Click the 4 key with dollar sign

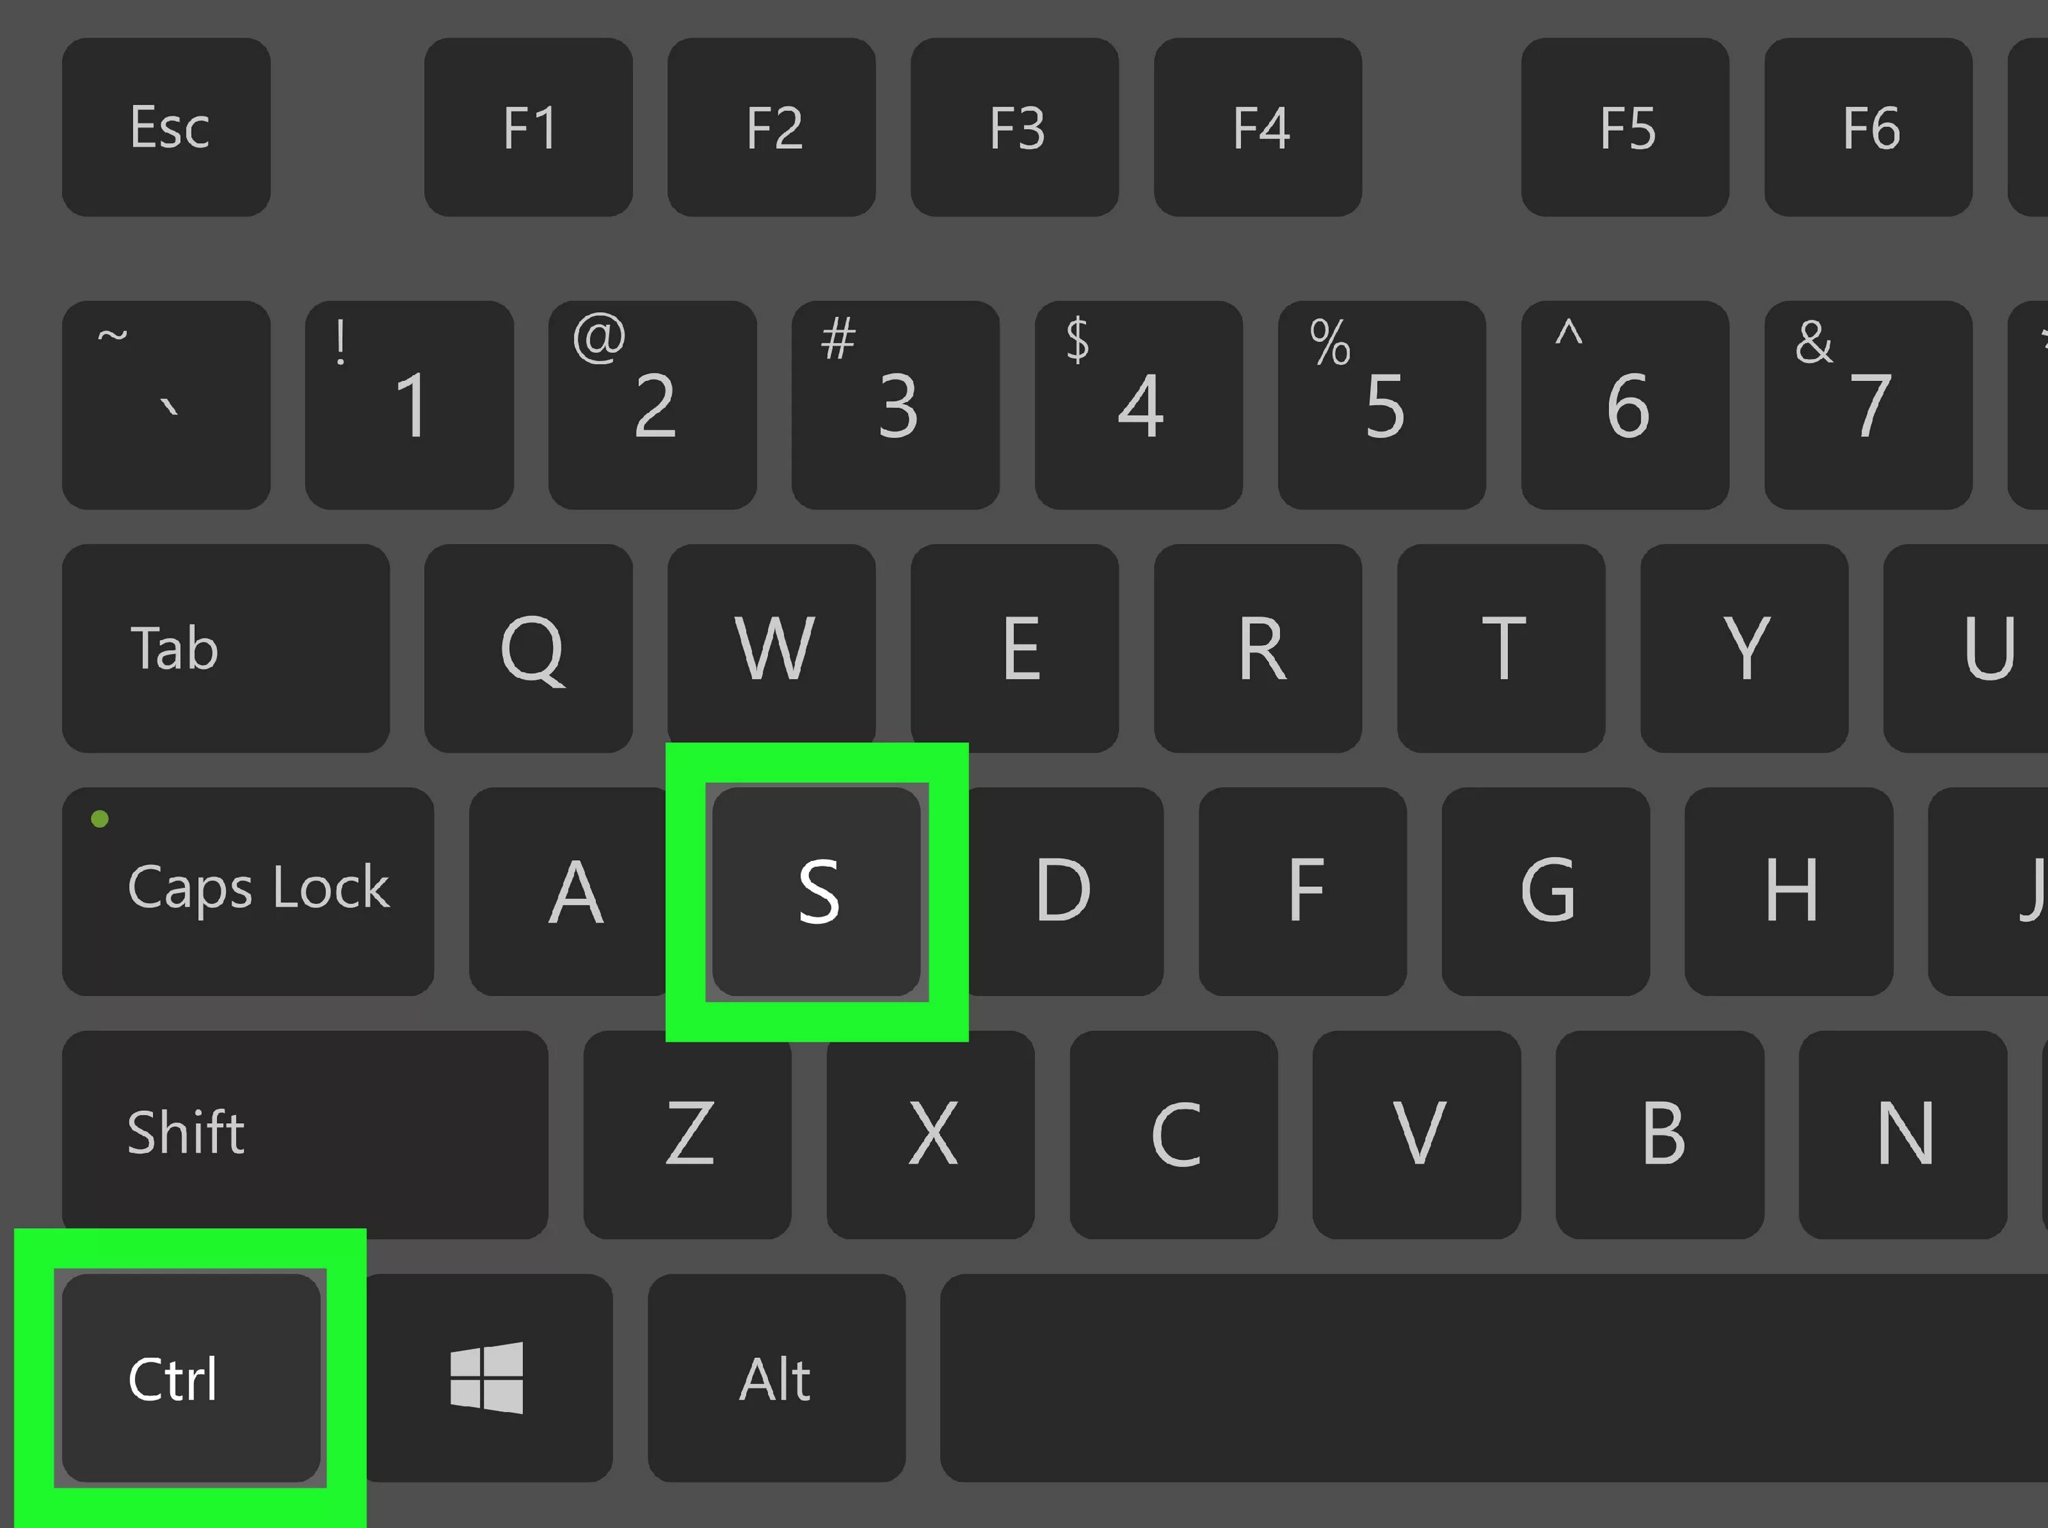1139,405
